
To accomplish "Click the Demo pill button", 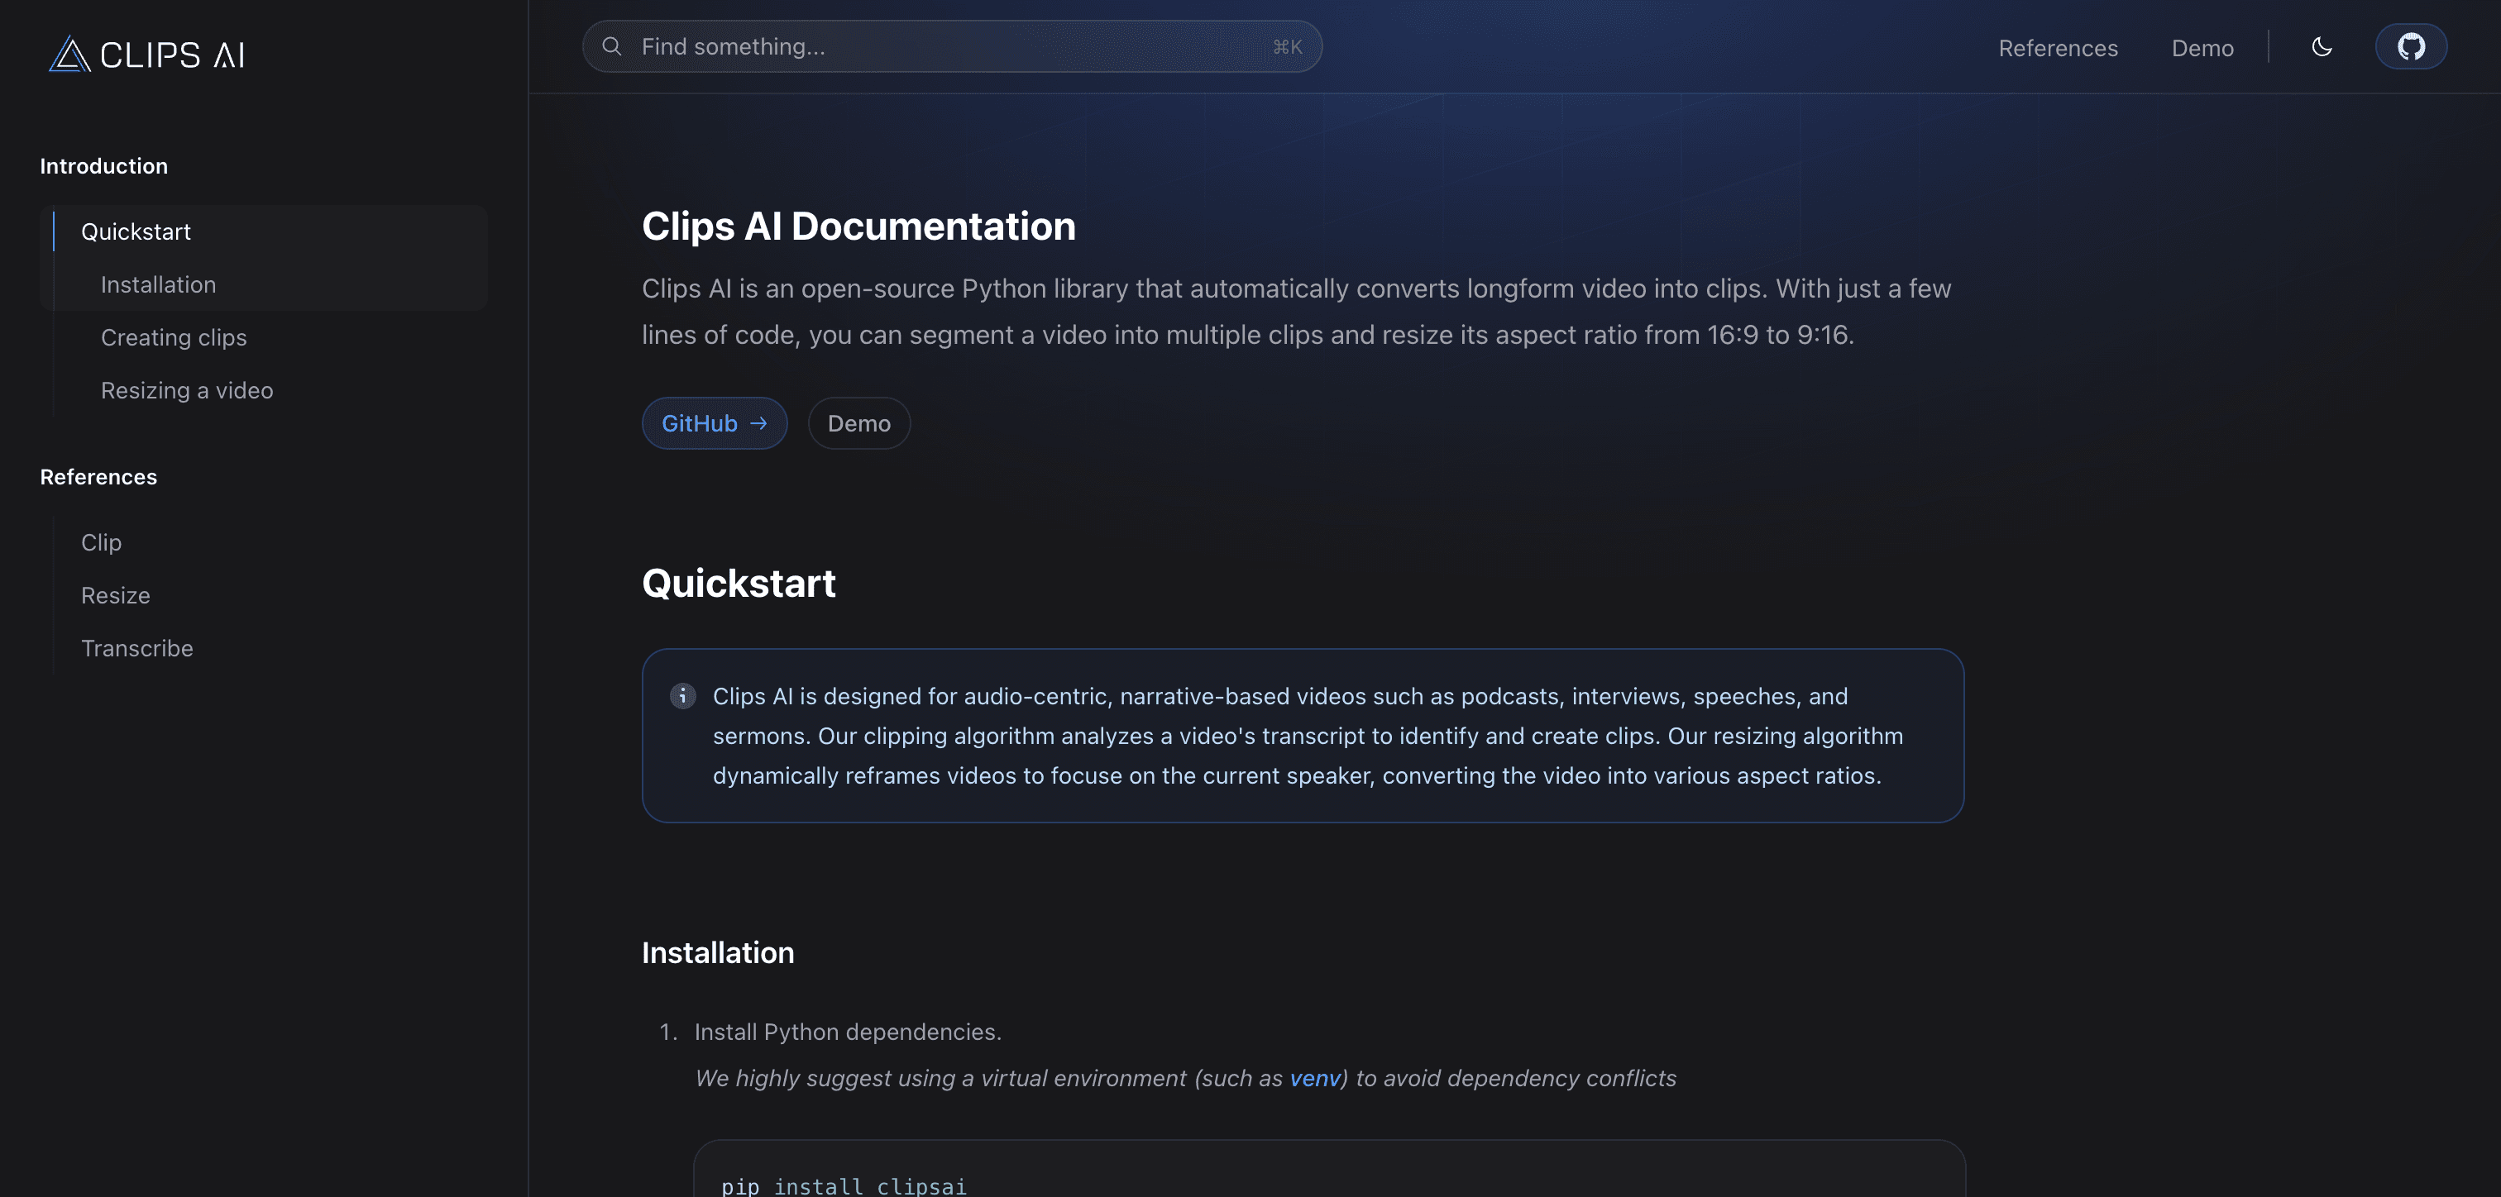I will pos(858,423).
